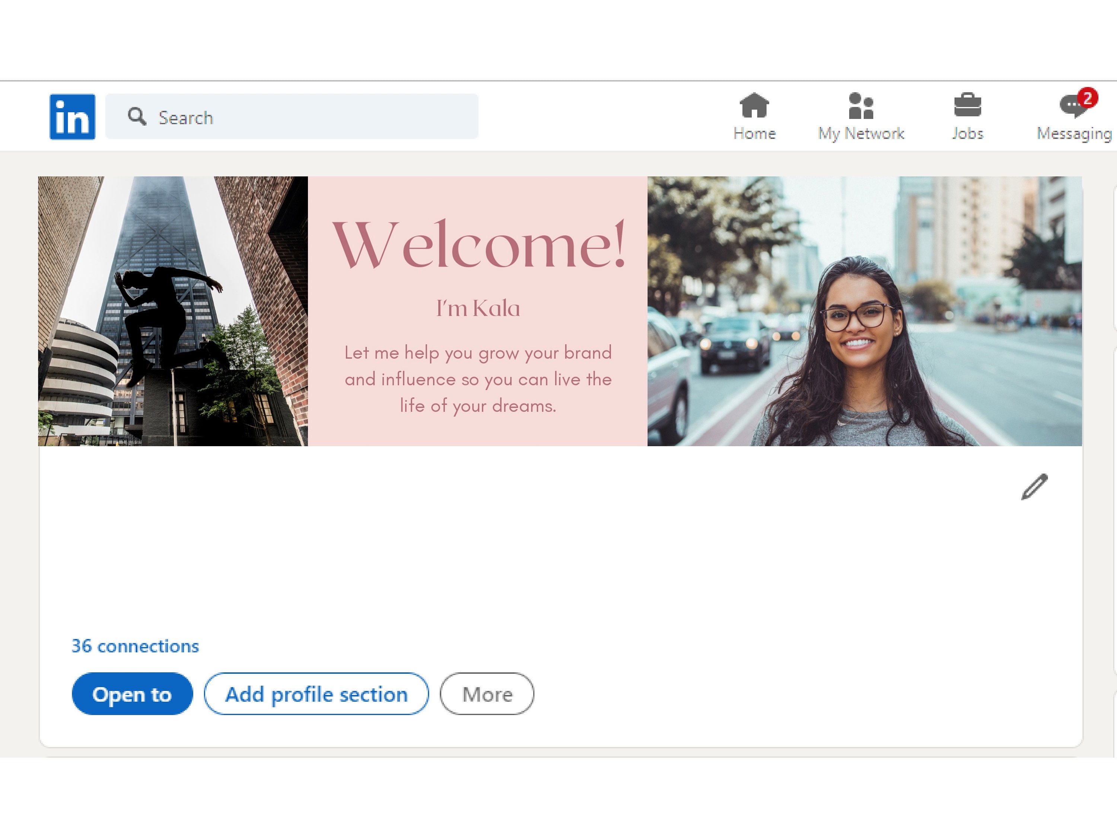Open the More options menu
The image size is (1117, 838).
[x=486, y=694]
